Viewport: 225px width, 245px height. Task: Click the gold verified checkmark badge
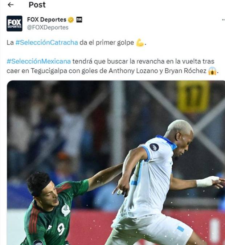click(x=71, y=20)
